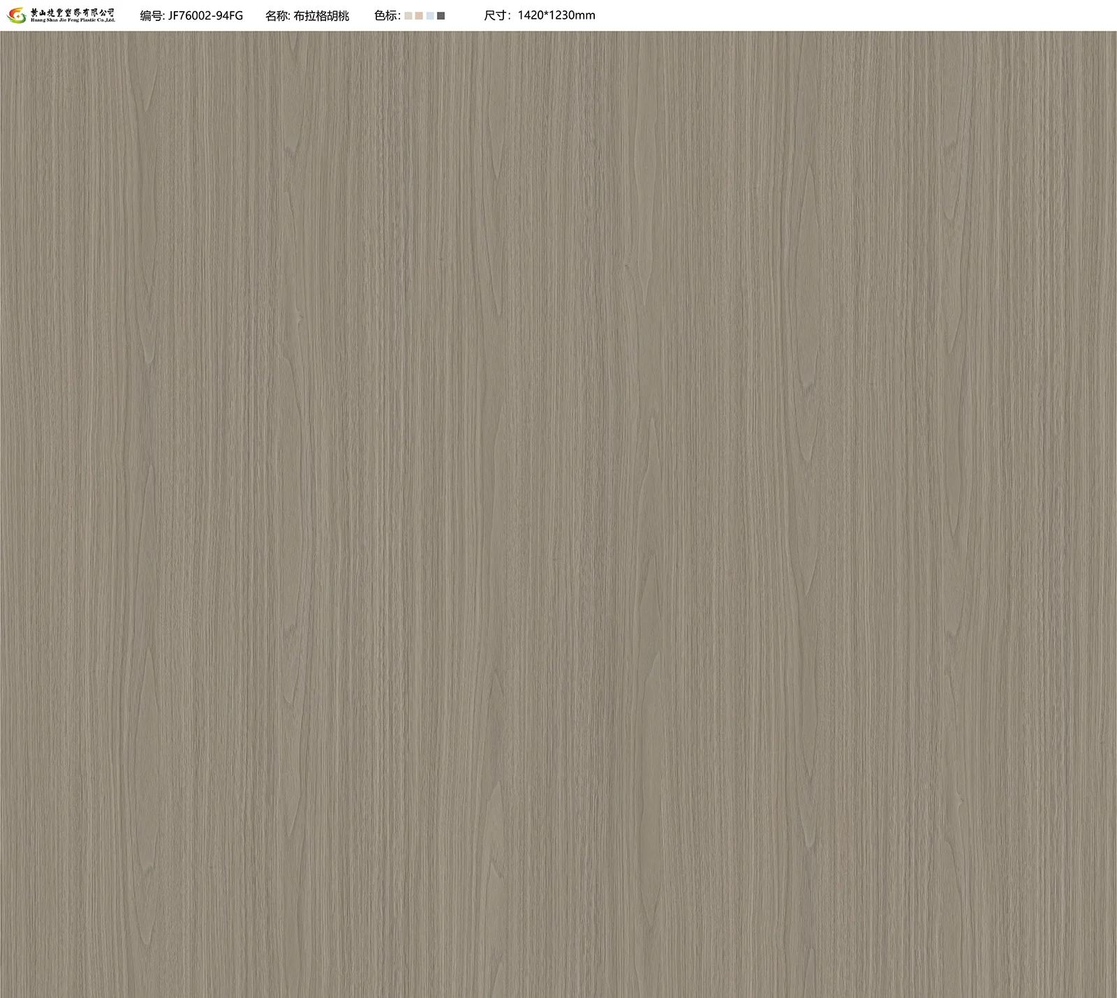The width and height of the screenshot is (1117, 998).
Task: Click the 名称 label
Action: click(277, 15)
